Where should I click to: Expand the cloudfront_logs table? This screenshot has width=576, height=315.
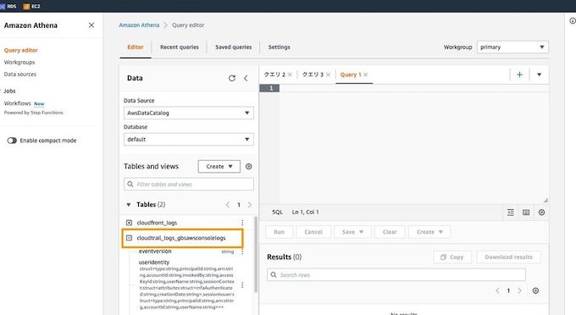(x=129, y=223)
